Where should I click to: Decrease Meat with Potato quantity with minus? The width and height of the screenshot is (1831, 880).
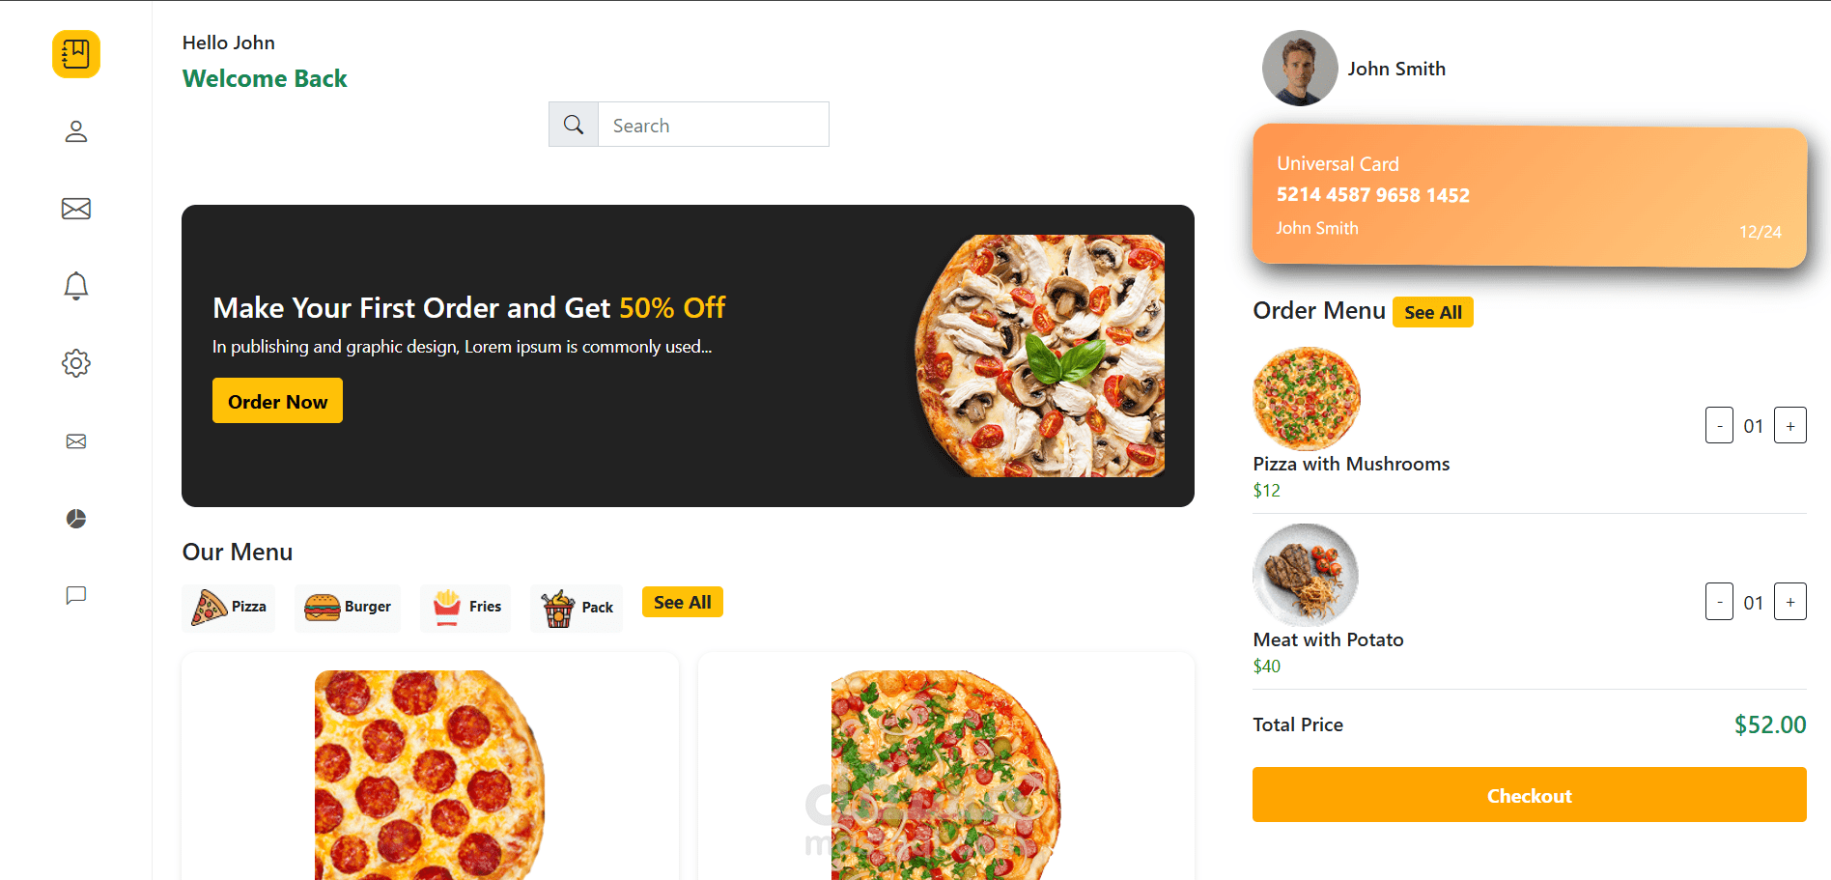click(1719, 601)
